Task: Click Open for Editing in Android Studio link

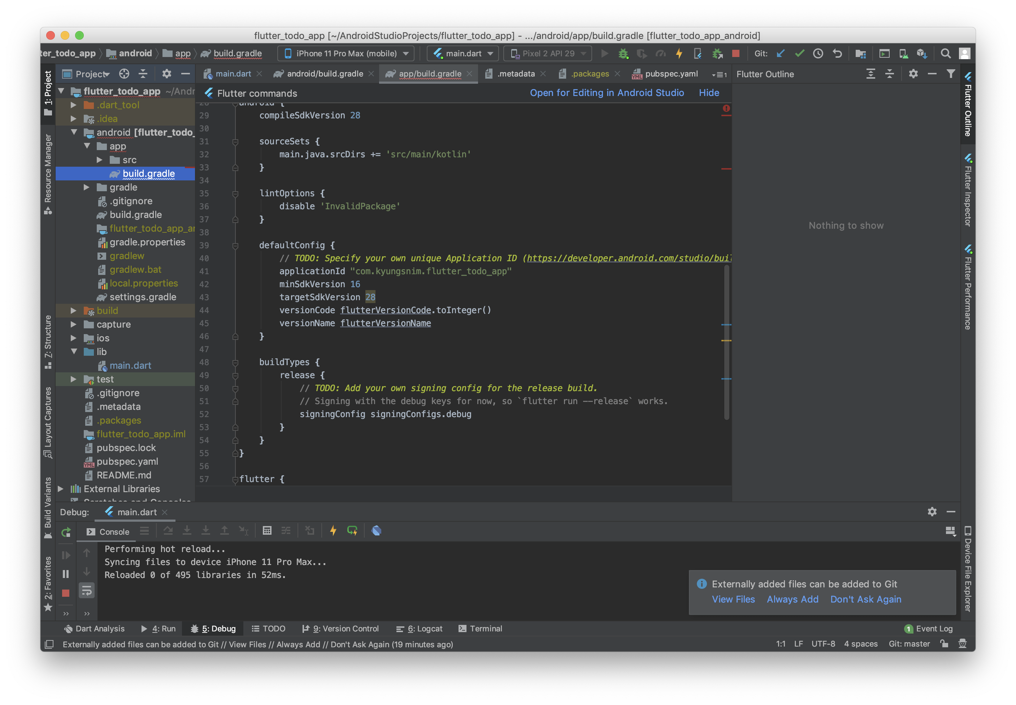Action: point(606,93)
